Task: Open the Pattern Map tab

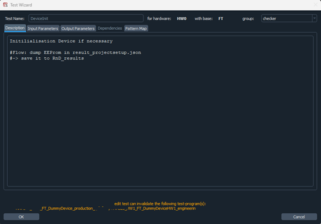Action: coord(136,29)
